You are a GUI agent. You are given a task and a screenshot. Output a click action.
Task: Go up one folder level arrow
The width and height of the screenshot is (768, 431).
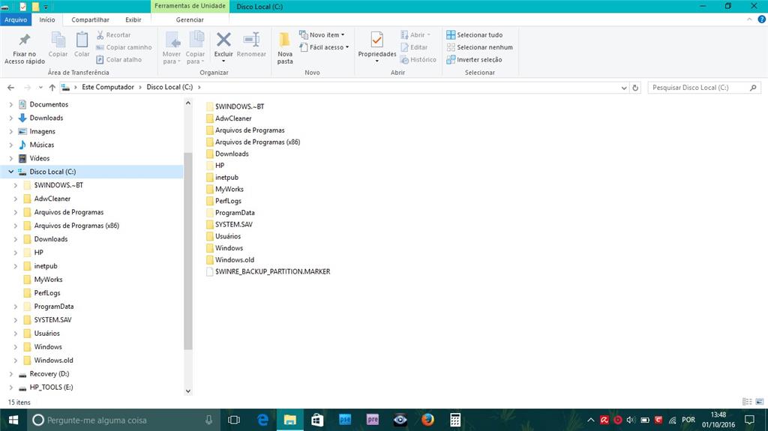coord(52,88)
